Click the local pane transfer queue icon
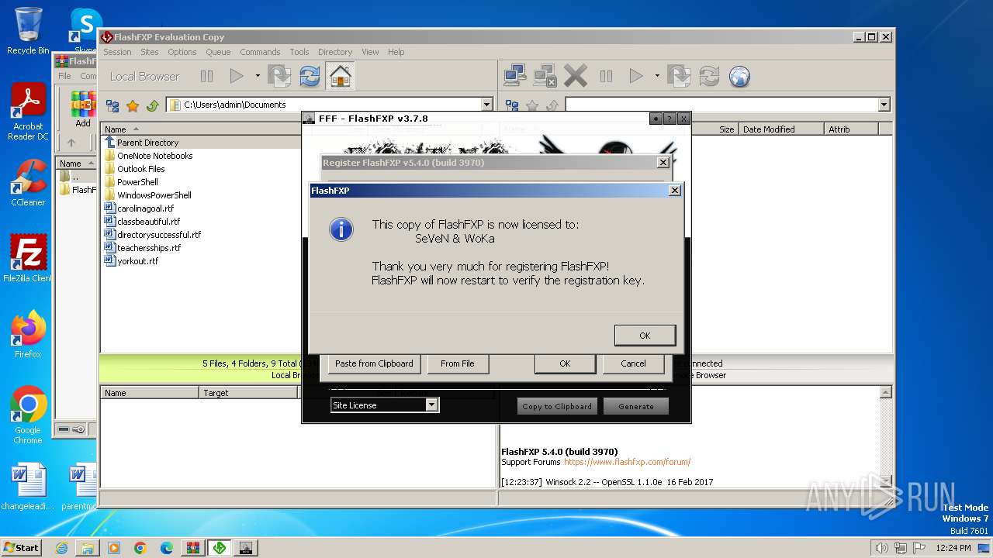Screen dimensions: 993x558 279,76
